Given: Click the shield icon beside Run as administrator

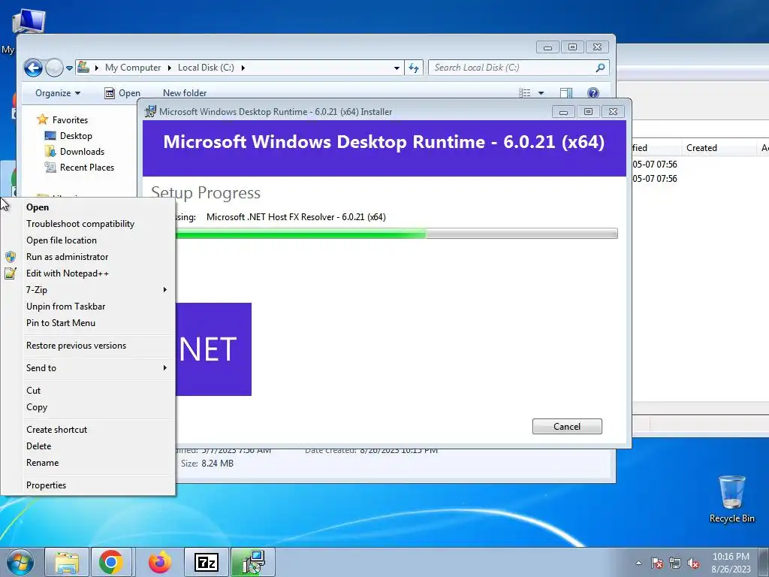Looking at the screenshot, I should pyautogui.click(x=11, y=257).
